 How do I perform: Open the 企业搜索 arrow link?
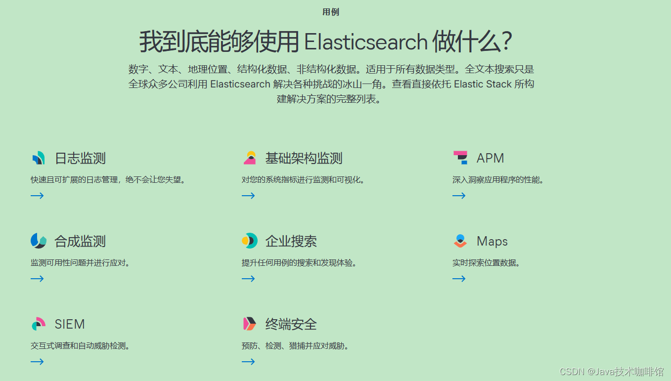248,278
